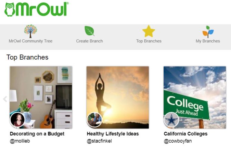Visit the @stacfinkel user profile link

pyautogui.click(x=99, y=141)
